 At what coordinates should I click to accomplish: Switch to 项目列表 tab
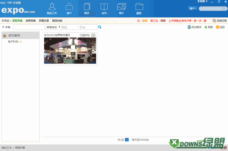tap(18, 21)
